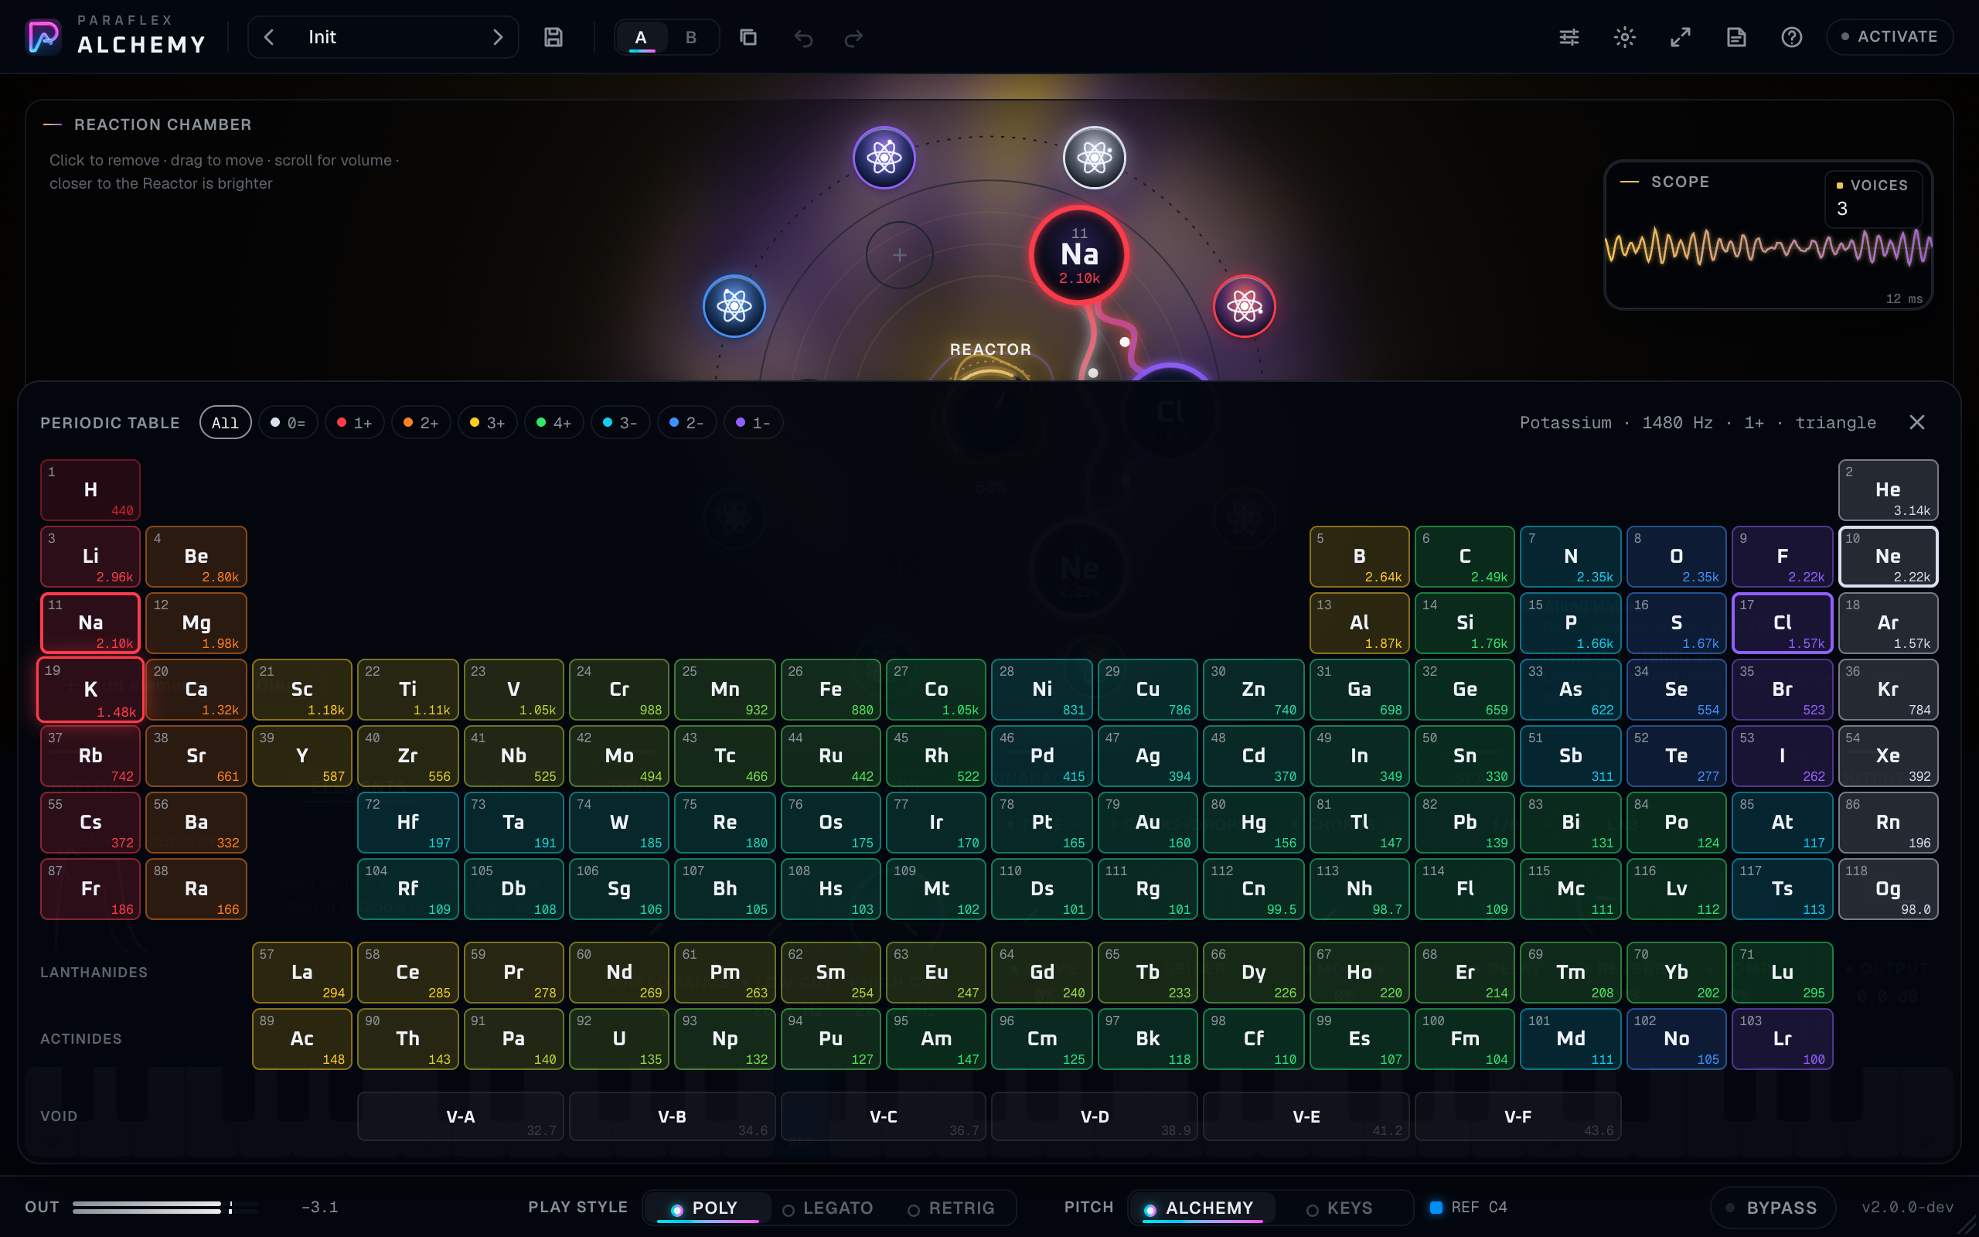Go to previous preset arrow
The height and width of the screenshot is (1237, 1979).
click(x=269, y=38)
